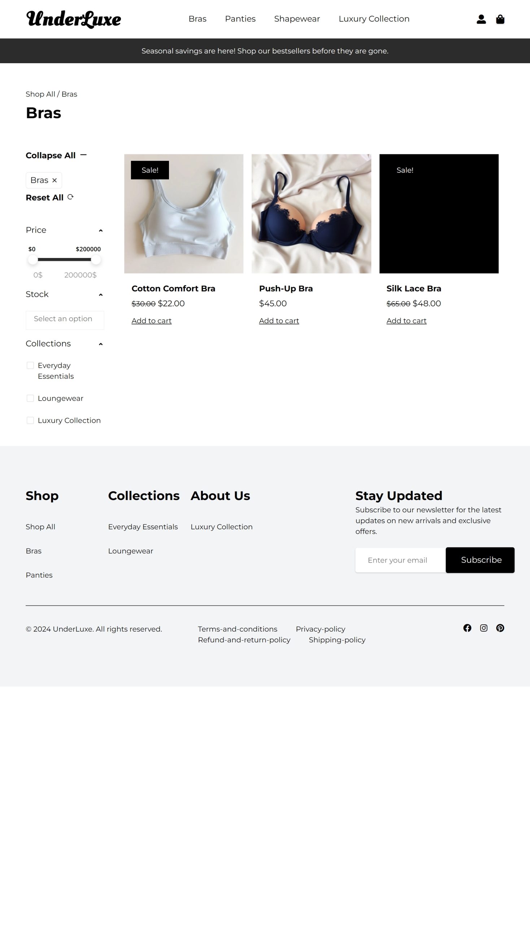Click the Reset All refresh icon
Viewport: 530px width, 925px height.
point(71,197)
